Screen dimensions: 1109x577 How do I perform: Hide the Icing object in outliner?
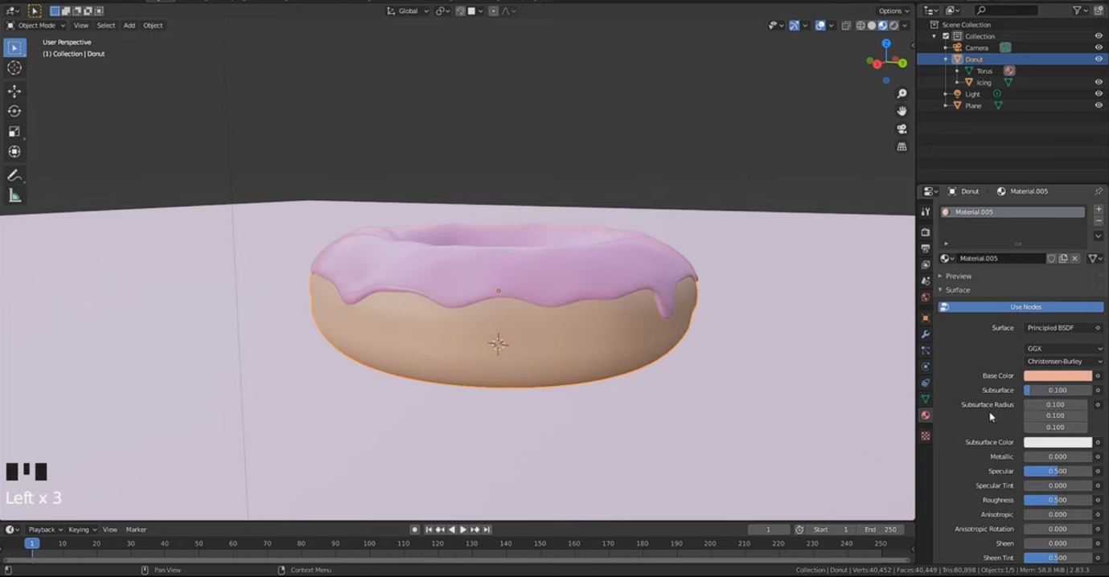1099,82
